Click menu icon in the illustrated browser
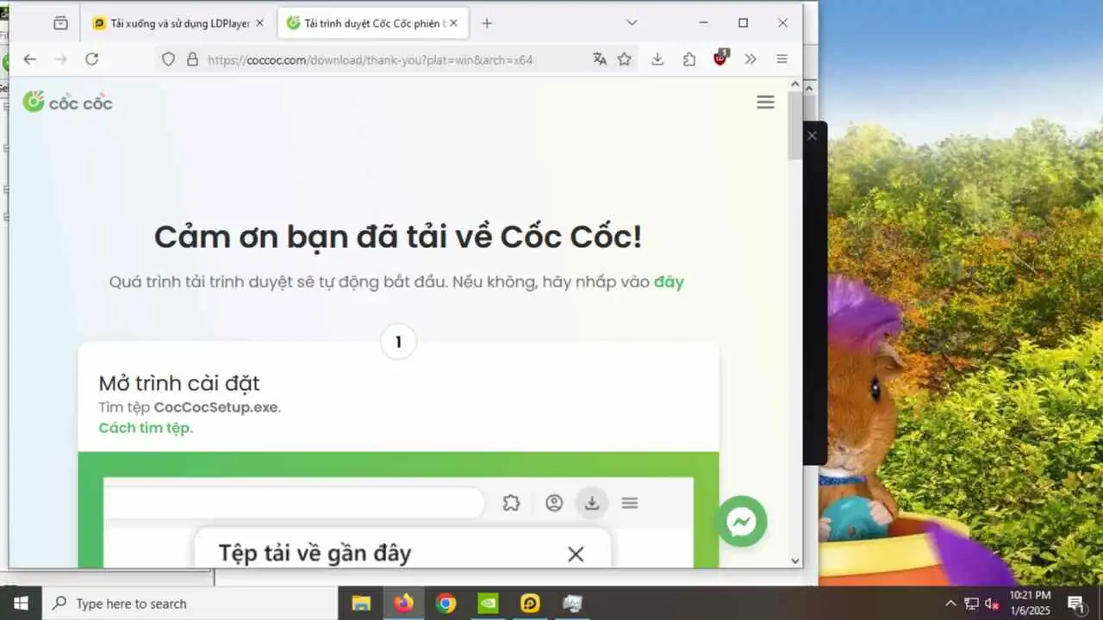Viewport: 1103px width, 620px height. pos(630,503)
